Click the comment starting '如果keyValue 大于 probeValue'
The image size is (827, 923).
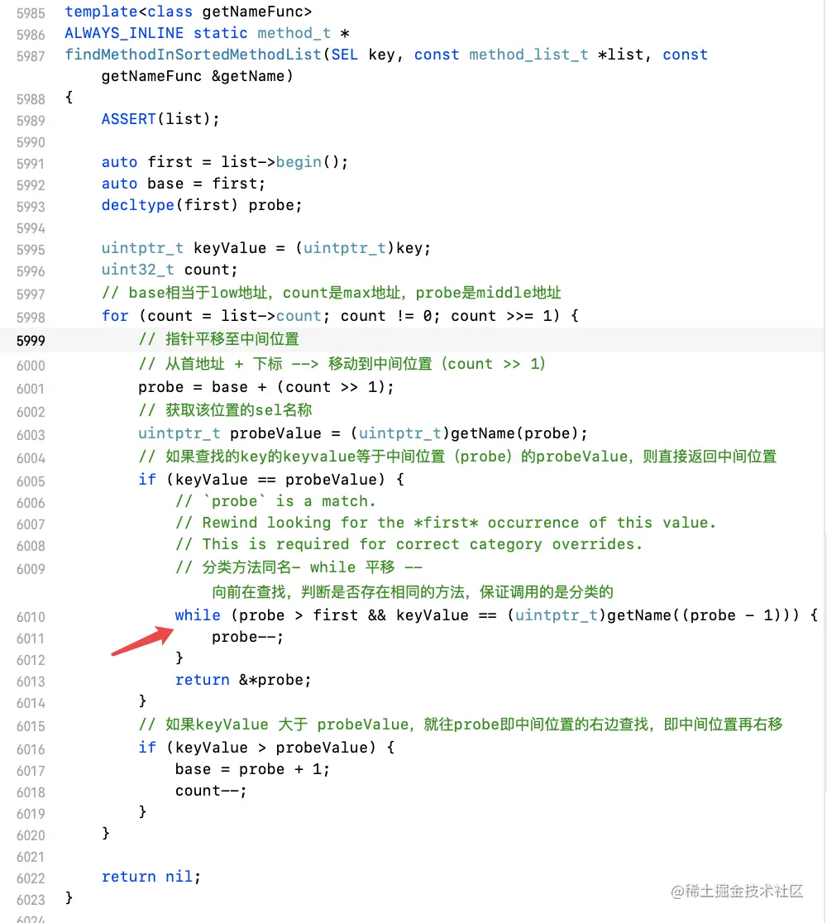coord(461,725)
